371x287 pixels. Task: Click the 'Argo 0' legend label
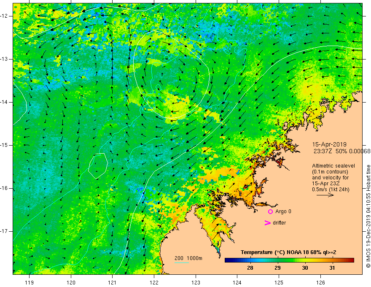pos(283,211)
